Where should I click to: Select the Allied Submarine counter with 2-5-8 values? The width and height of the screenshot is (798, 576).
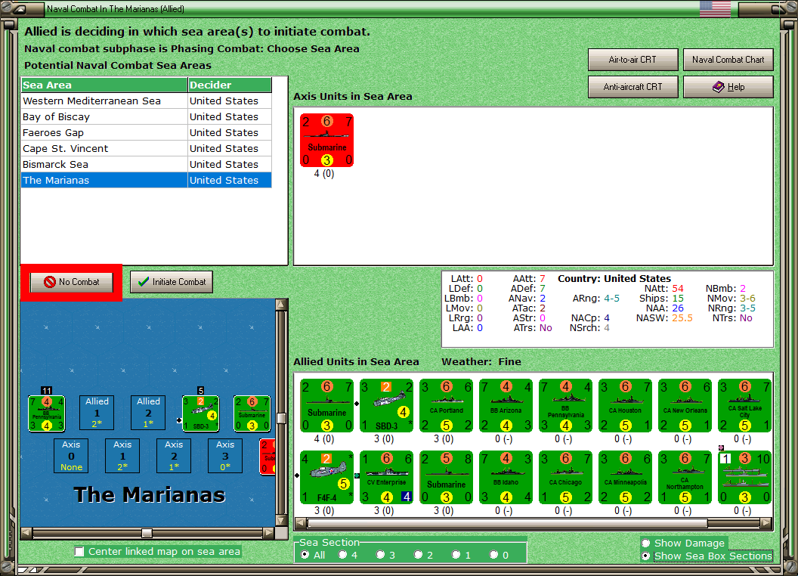click(x=447, y=478)
